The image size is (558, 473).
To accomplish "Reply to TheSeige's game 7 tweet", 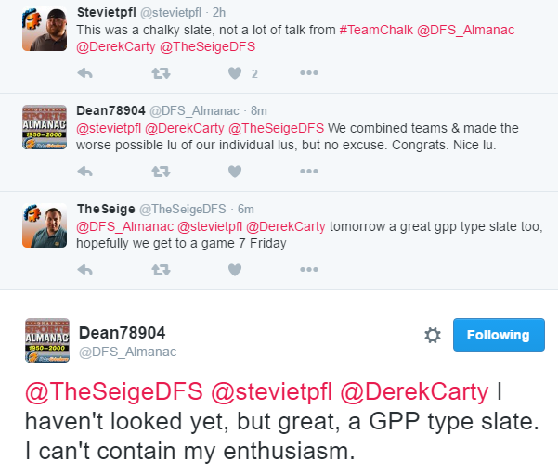I will point(84,270).
